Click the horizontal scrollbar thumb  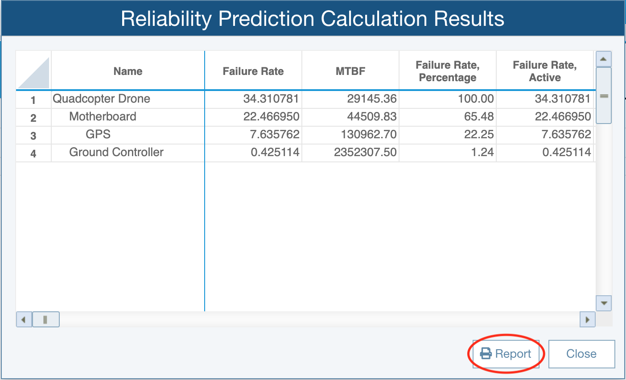(45, 319)
